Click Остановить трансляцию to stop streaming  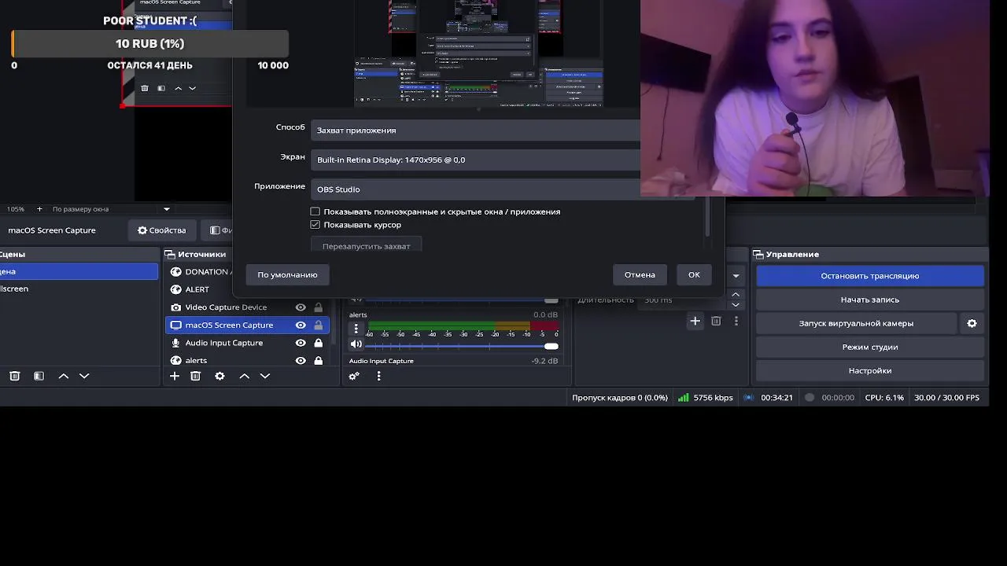tap(870, 276)
